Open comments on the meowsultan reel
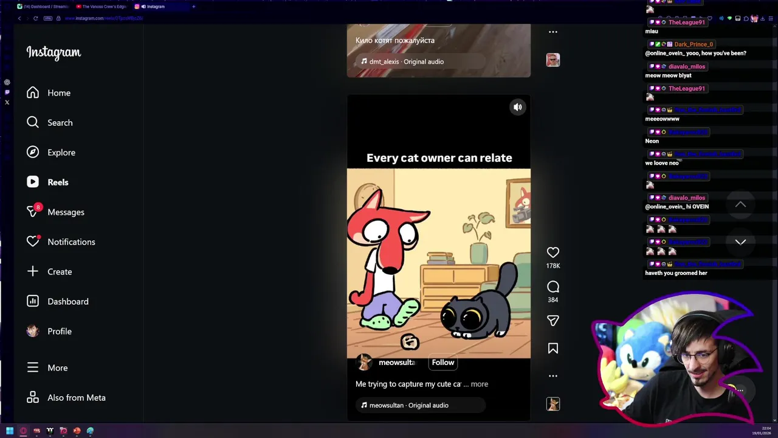This screenshot has height=438, width=778. click(553, 287)
